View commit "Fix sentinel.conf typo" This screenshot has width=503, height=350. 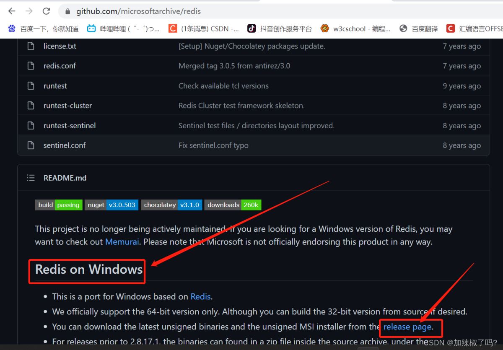(x=213, y=145)
